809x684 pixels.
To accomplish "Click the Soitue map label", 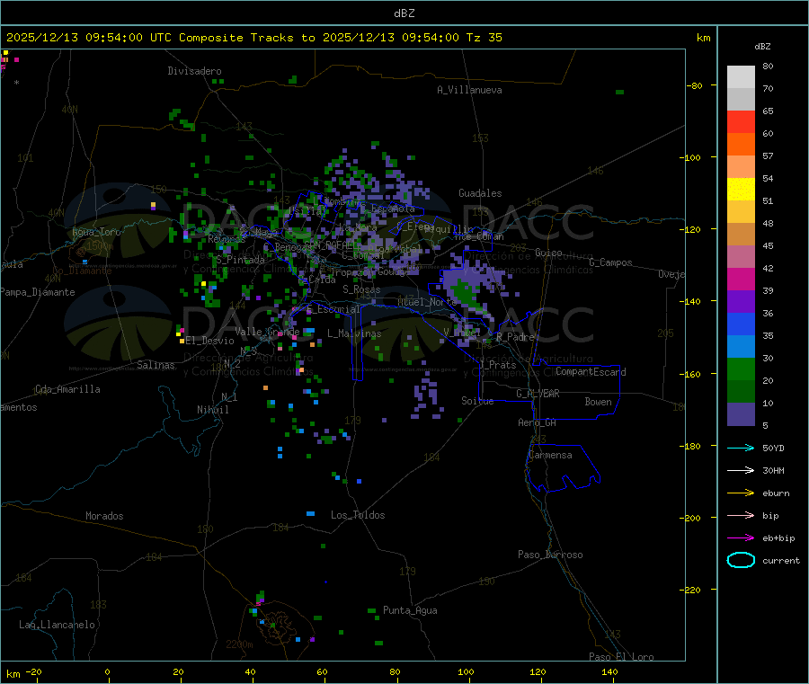I will [477, 401].
